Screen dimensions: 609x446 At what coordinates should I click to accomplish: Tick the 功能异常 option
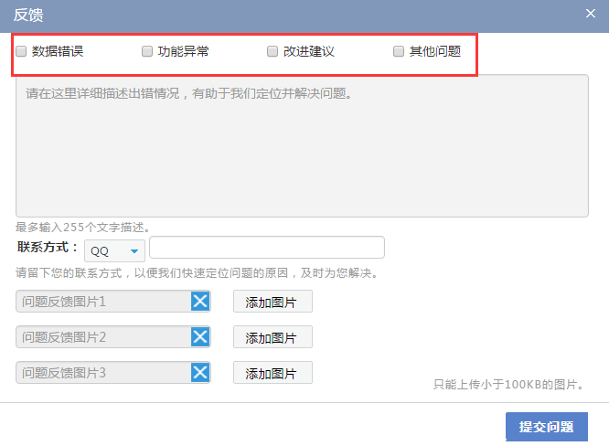147,52
